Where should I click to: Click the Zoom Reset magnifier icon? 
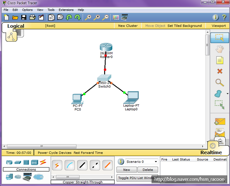(97, 18)
